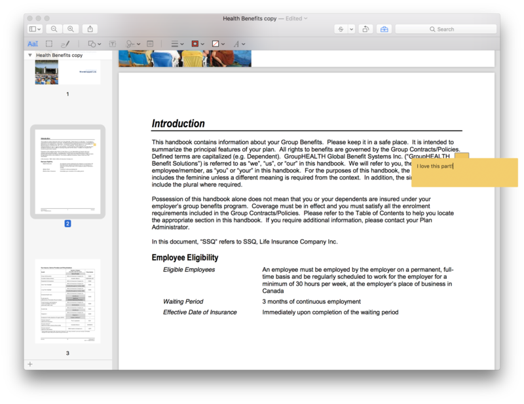Image resolution: width=524 pixels, height=404 pixels.
Task: Insert a text box annotation
Action: point(113,44)
